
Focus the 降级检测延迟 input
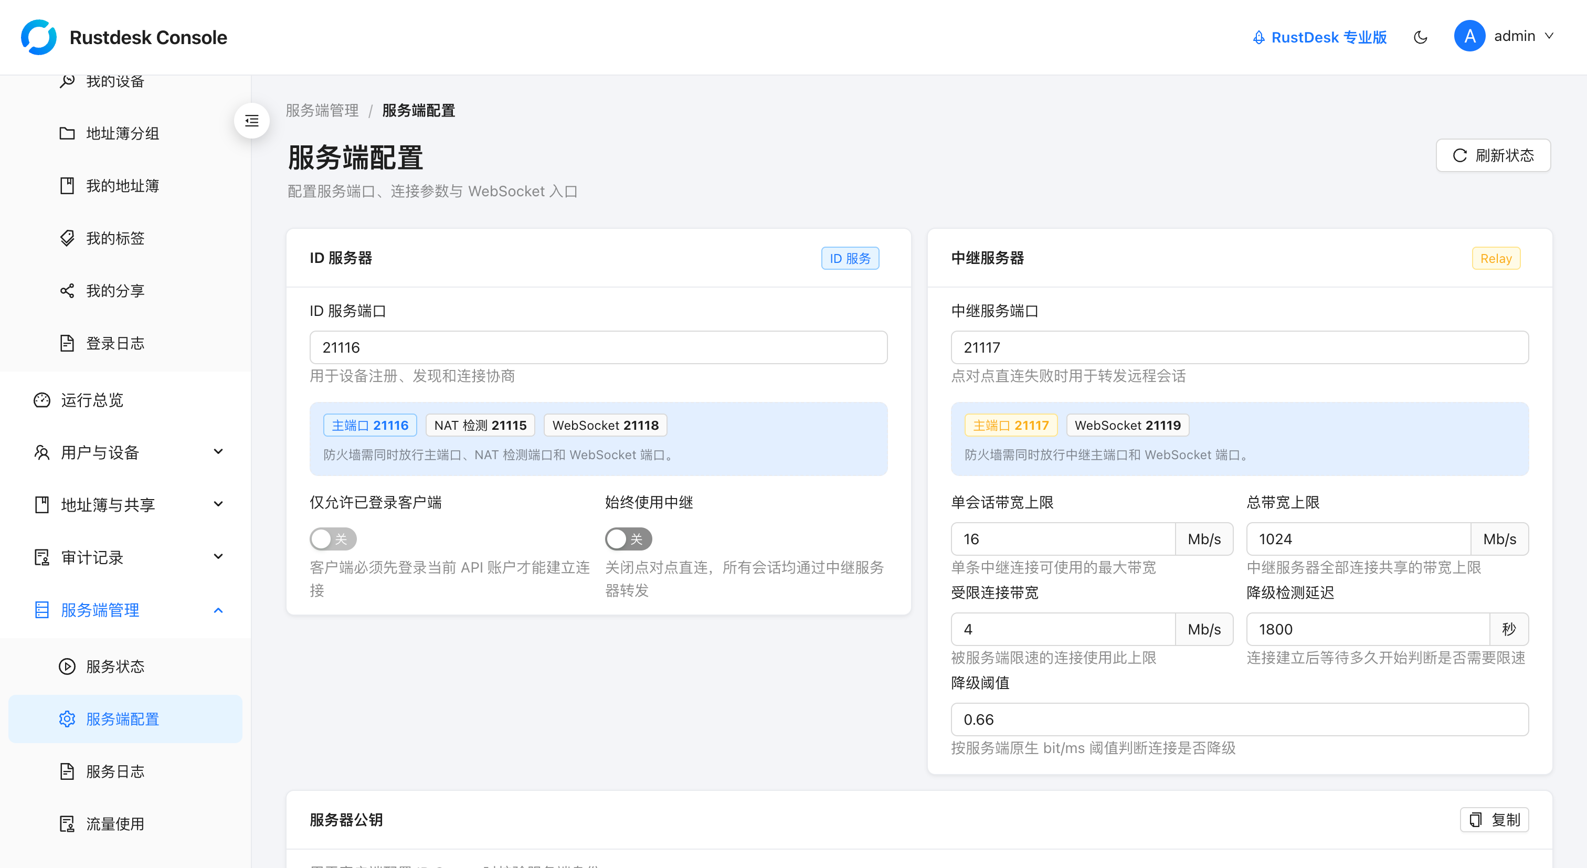coord(1368,629)
